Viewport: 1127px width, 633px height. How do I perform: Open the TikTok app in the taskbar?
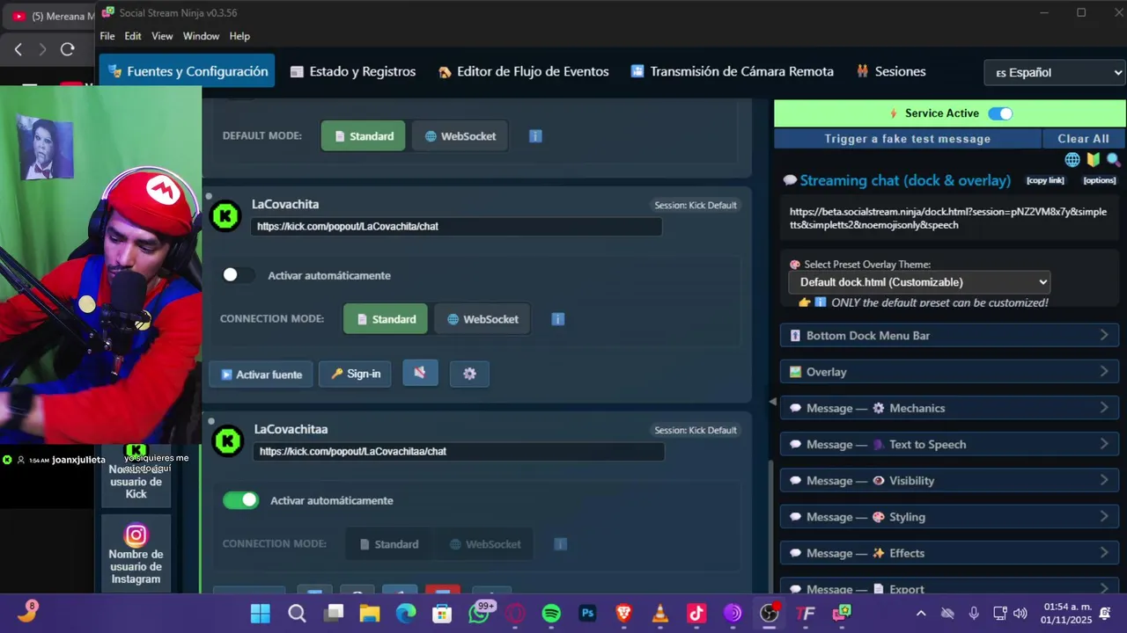pyautogui.click(x=696, y=614)
